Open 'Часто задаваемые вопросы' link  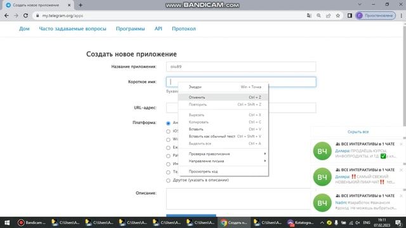[x=72, y=28]
